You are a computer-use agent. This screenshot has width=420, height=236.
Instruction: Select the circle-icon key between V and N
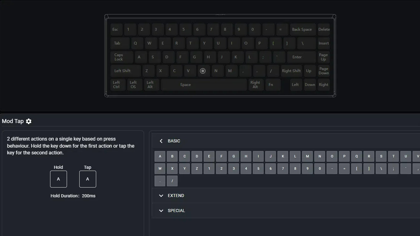[x=202, y=71]
